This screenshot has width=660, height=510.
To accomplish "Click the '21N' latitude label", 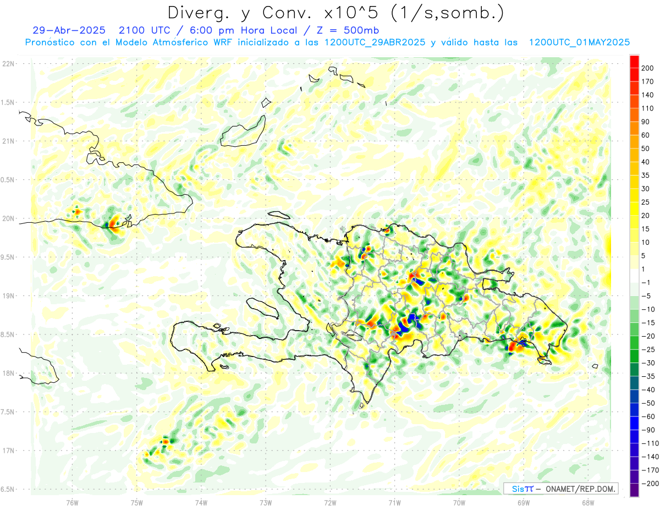I will 8,141.
